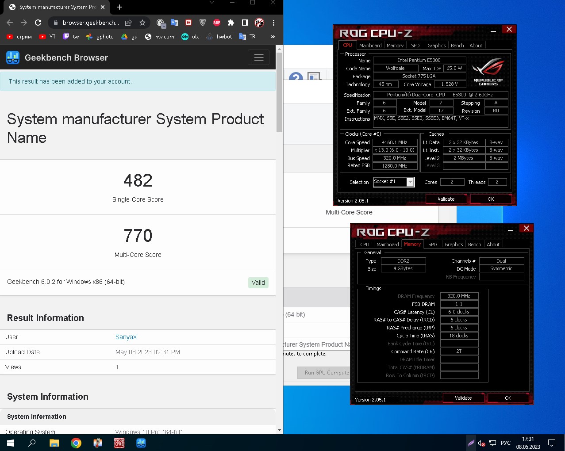Open the hw com bookmark
This screenshot has width=565, height=451.
click(x=160, y=37)
